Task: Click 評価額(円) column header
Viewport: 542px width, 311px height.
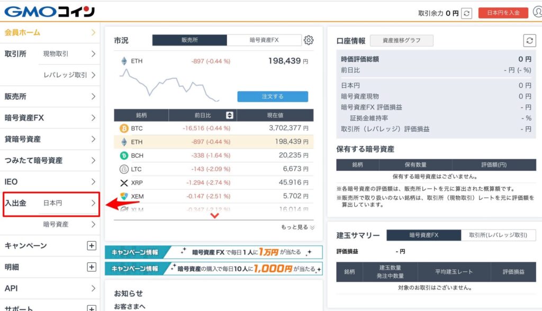Action: click(494, 165)
